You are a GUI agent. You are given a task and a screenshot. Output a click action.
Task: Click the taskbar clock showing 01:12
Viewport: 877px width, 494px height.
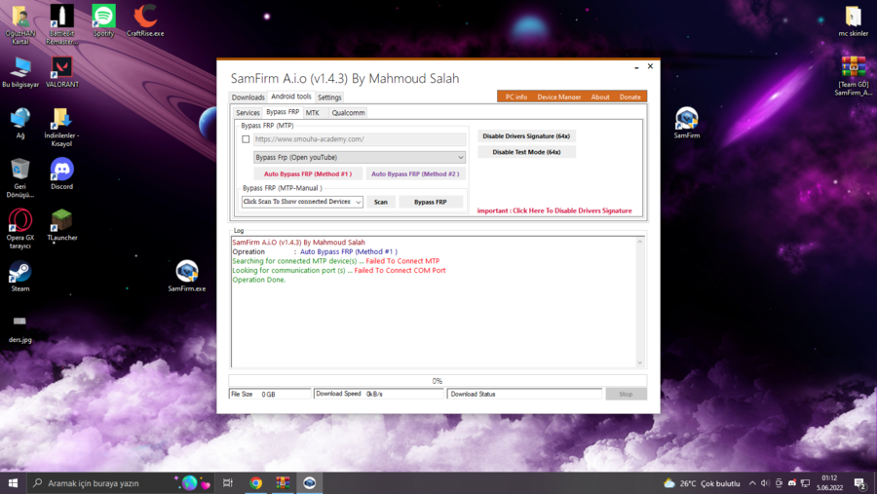(829, 483)
